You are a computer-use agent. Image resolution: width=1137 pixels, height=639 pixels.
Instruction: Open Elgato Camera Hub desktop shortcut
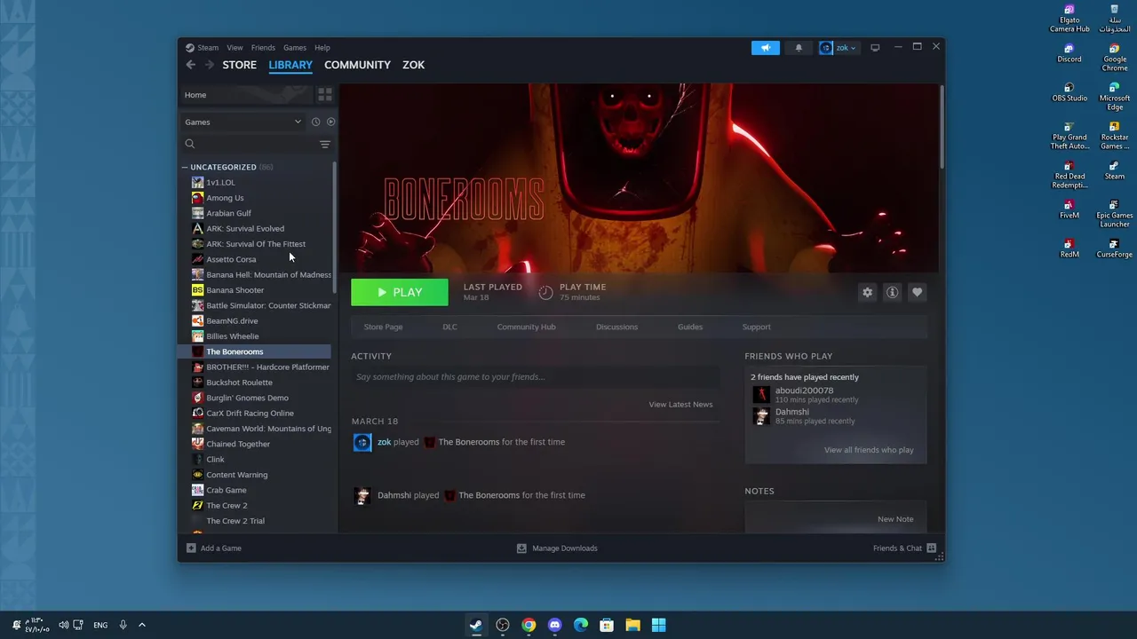[x=1069, y=19]
